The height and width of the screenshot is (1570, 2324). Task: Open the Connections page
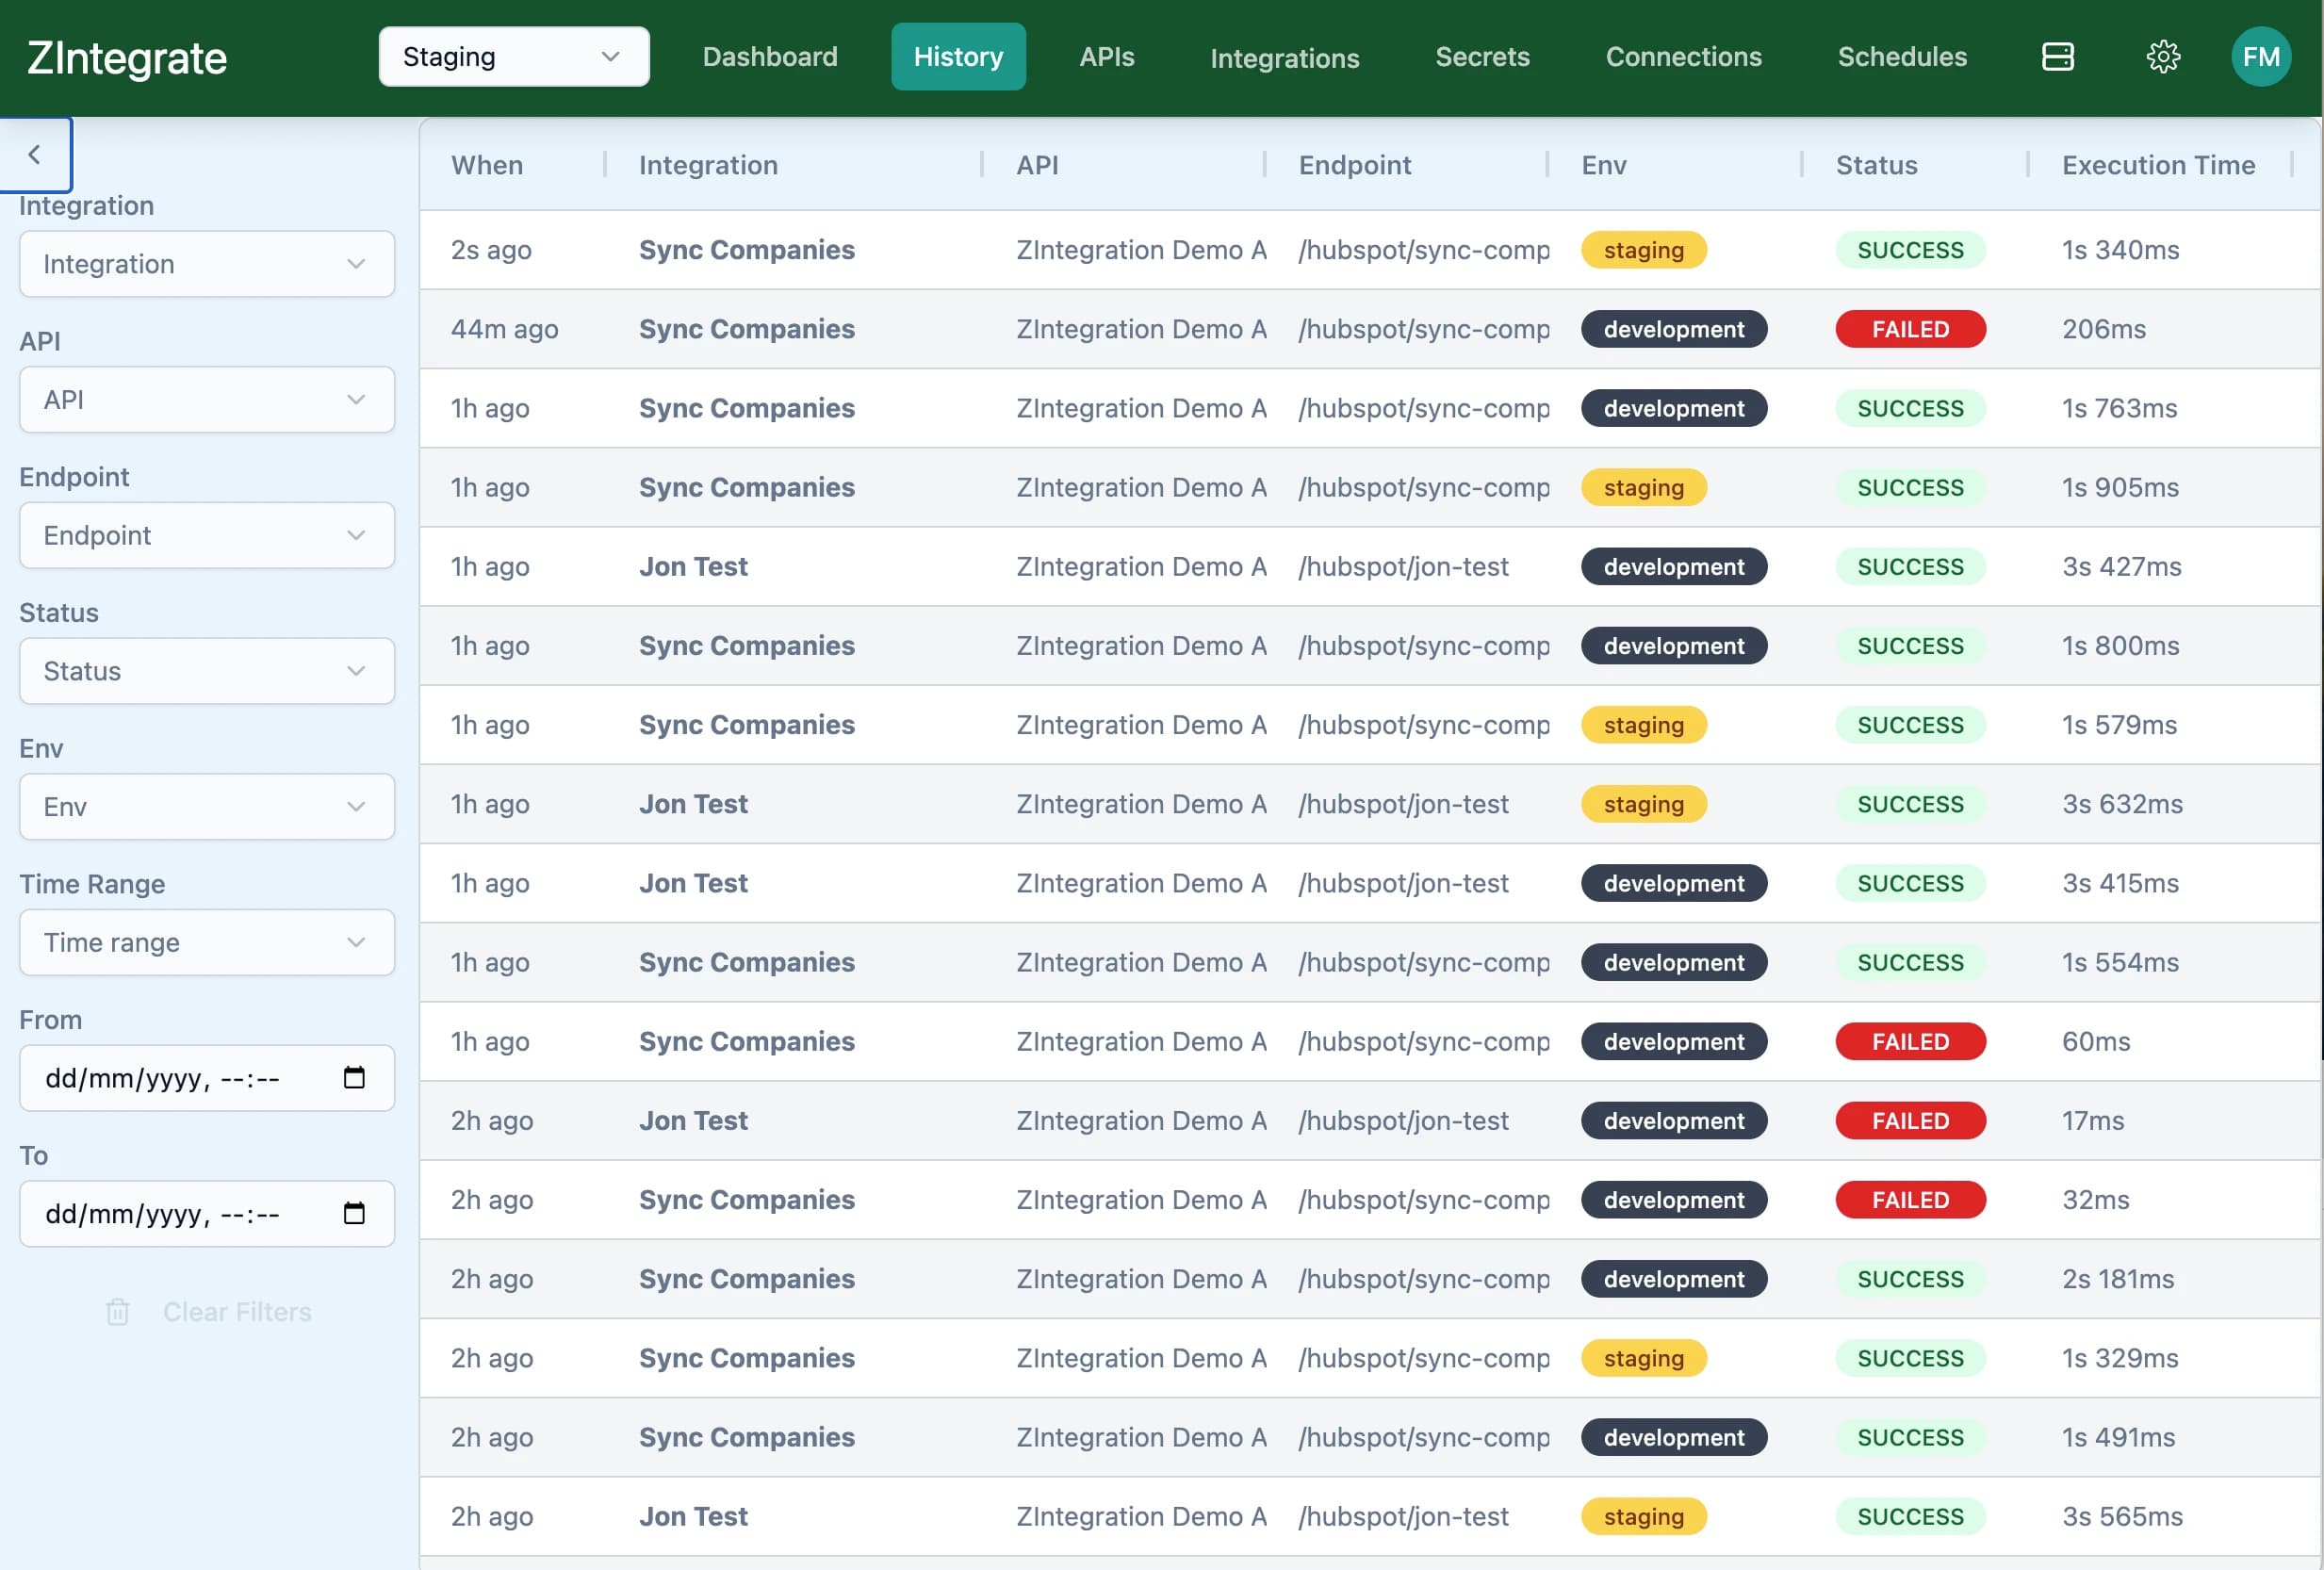(1683, 57)
